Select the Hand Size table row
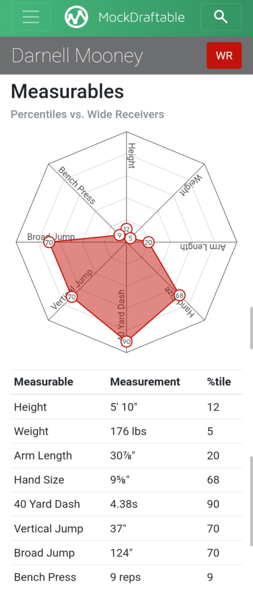Screen dimensions: 253x589 tap(126, 480)
